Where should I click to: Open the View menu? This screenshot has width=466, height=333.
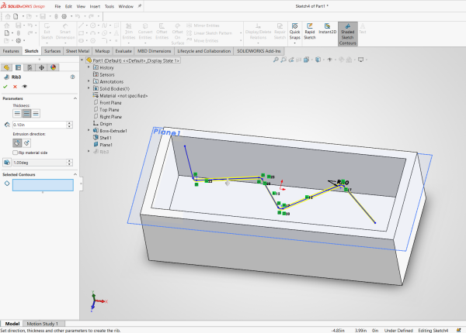tap(81, 6)
